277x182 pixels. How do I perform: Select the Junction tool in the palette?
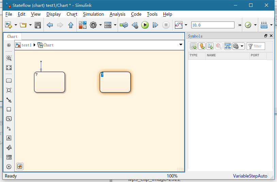[x=9, y=90]
